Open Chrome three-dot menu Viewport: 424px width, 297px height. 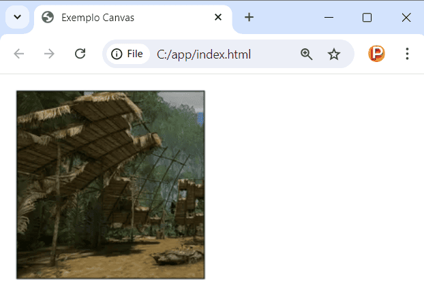(x=407, y=54)
